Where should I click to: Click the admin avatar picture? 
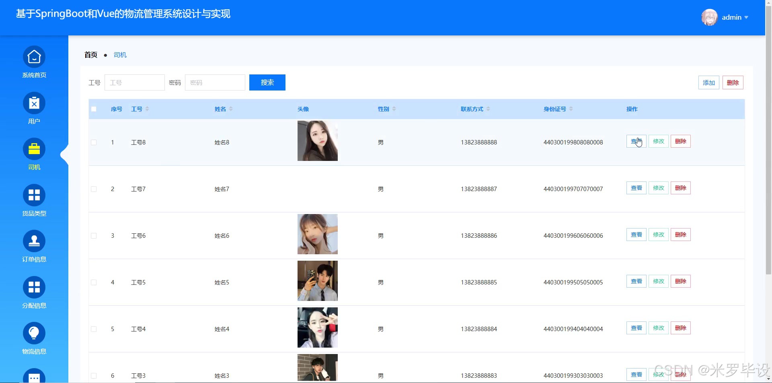coord(710,17)
